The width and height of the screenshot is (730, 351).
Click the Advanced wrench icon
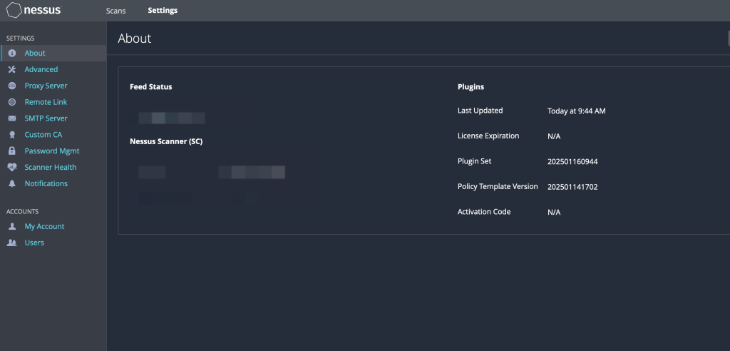coord(12,69)
